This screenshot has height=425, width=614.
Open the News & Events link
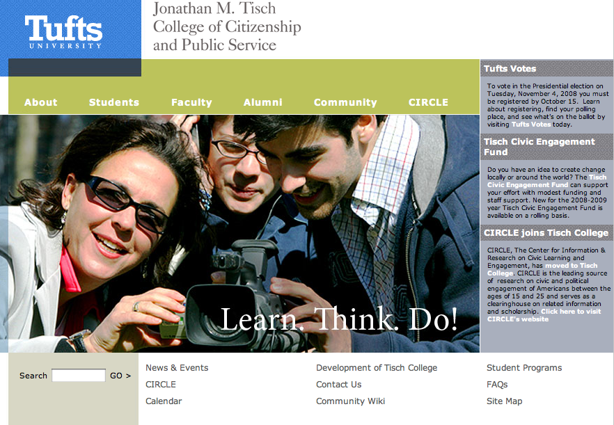177,368
